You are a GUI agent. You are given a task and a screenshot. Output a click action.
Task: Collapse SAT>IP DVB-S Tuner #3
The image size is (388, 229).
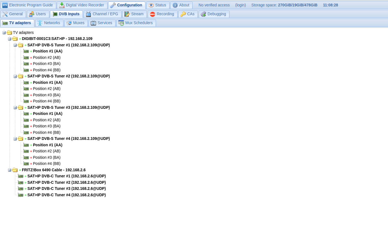coord(15,108)
